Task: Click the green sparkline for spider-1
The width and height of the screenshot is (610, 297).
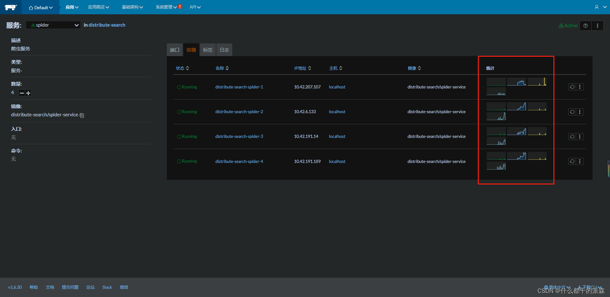Action: [496, 82]
